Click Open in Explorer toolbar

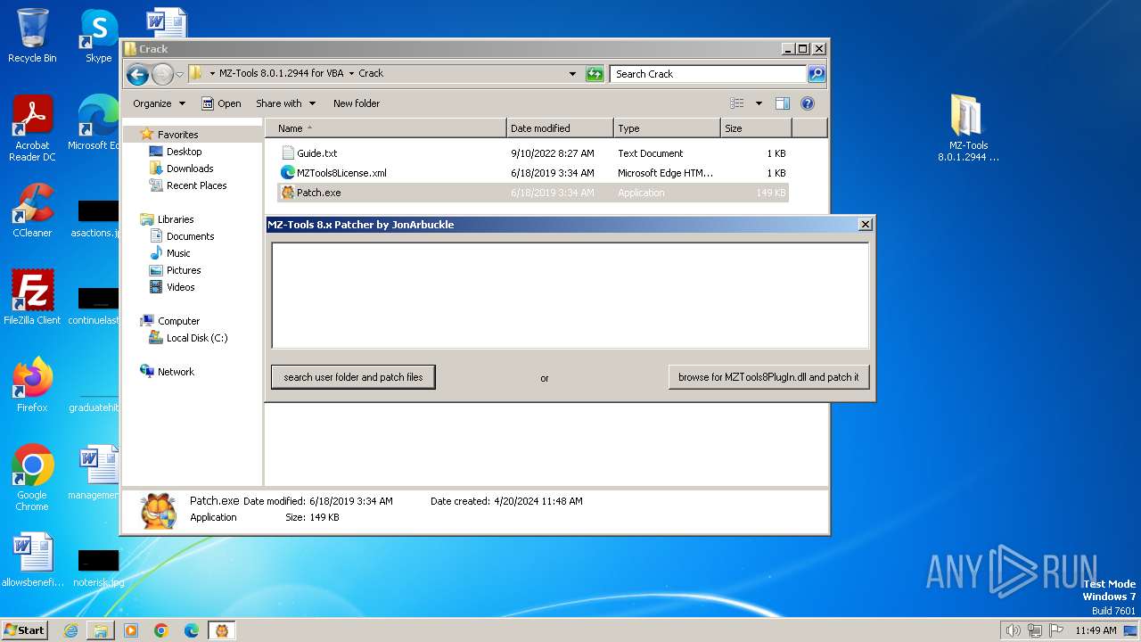[221, 103]
